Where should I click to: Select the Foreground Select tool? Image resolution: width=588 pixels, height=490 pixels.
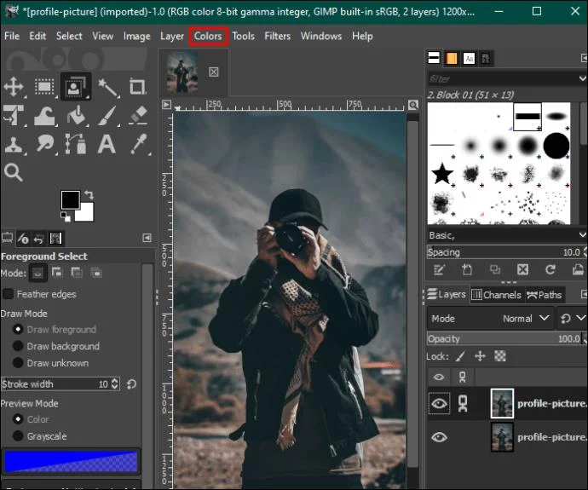click(76, 87)
